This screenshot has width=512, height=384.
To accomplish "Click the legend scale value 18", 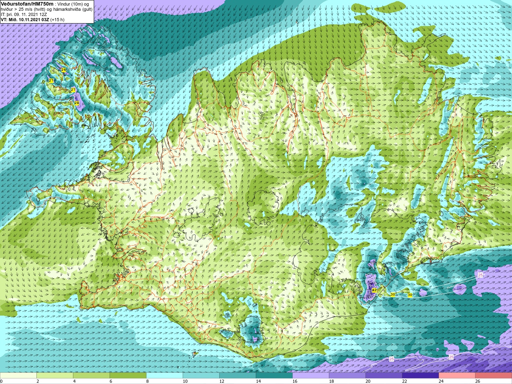I will [x=332, y=381].
